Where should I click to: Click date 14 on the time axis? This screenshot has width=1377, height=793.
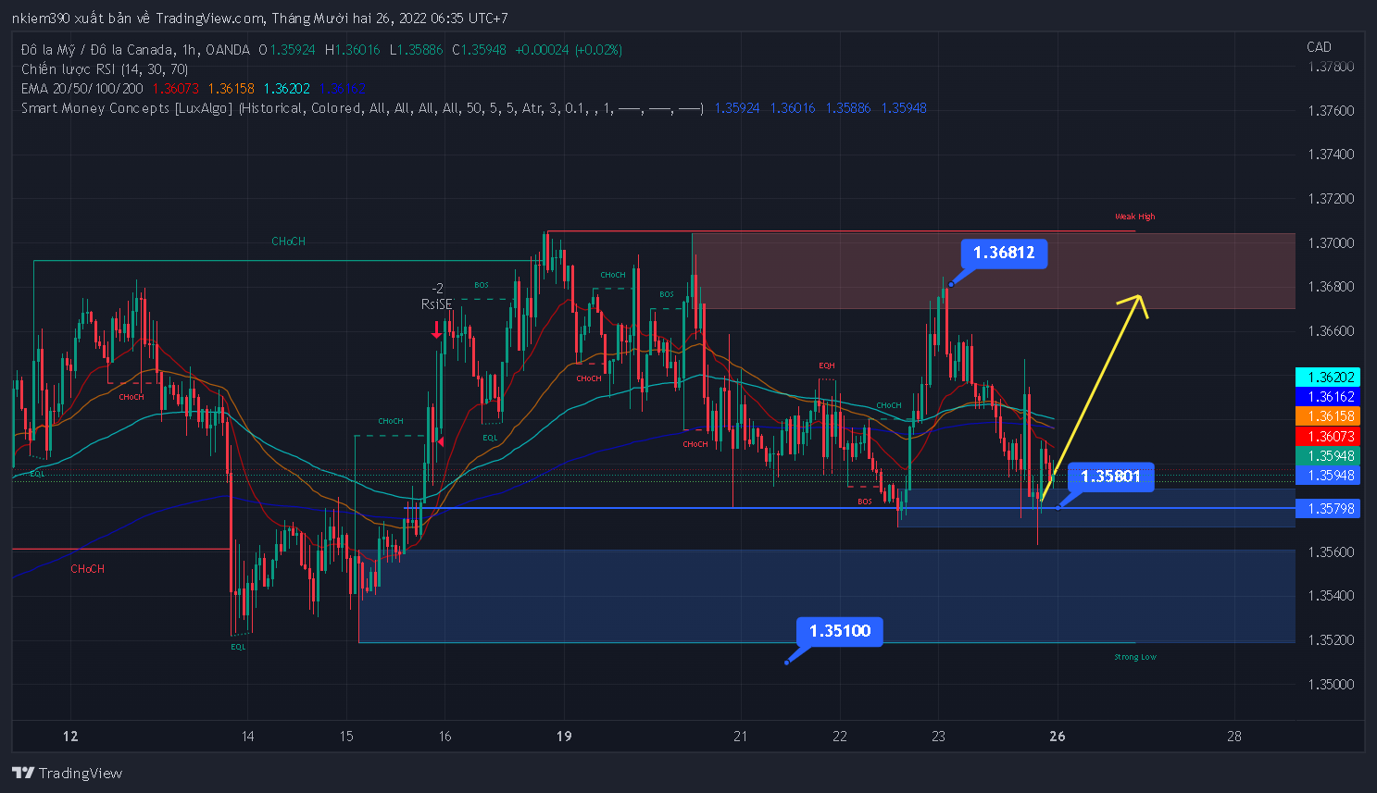click(x=247, y=737)
